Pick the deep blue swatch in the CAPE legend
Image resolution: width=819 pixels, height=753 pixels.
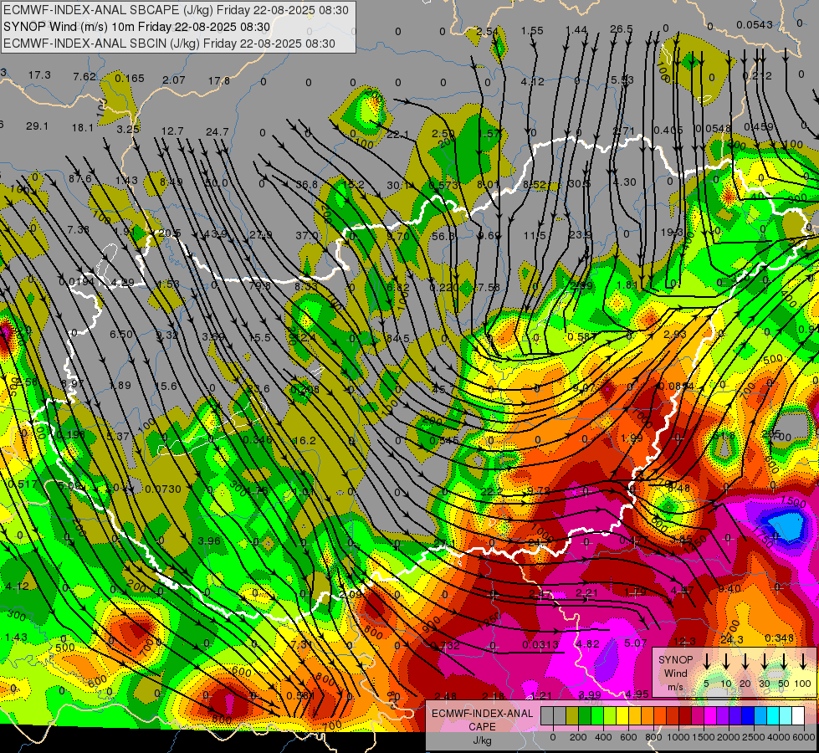(x=747, y=716)
